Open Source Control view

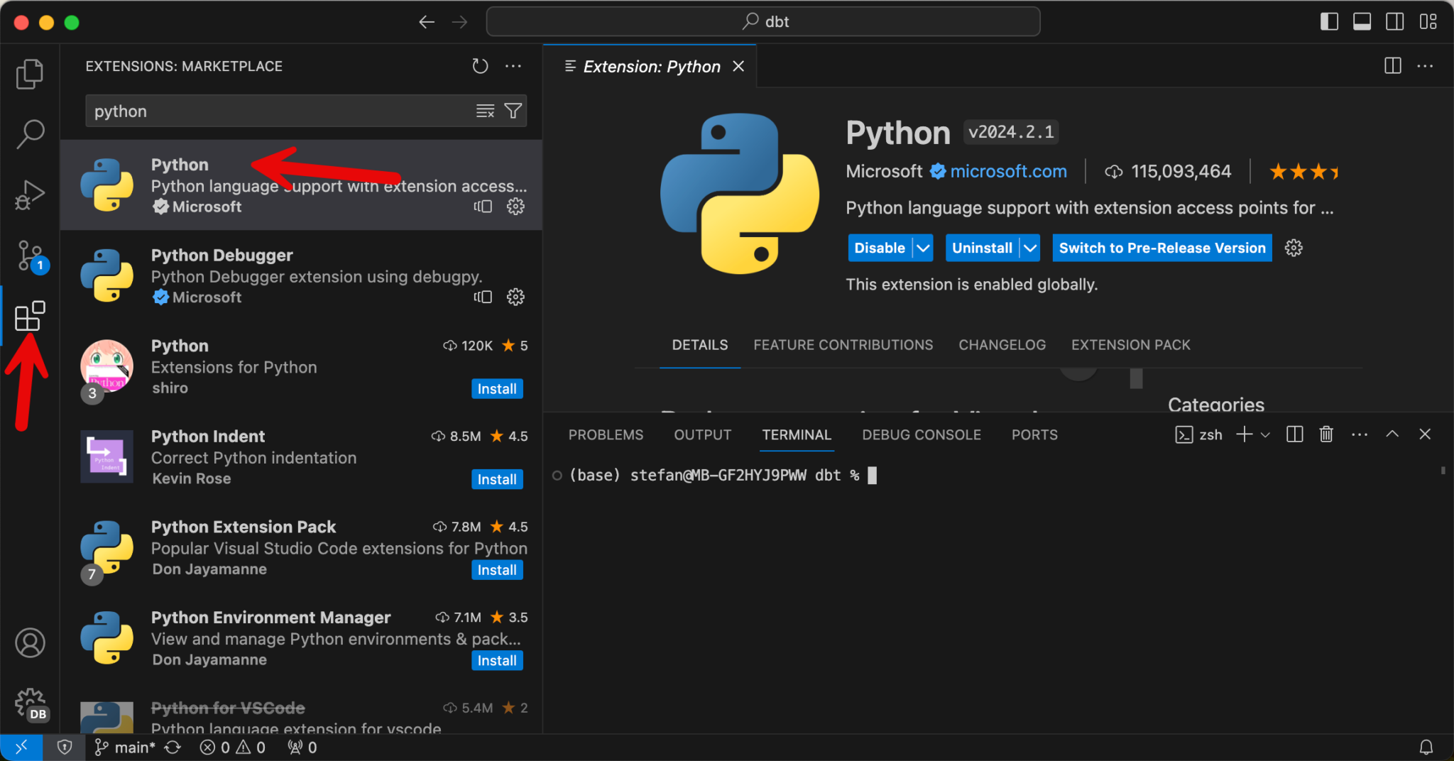pyautogui.click(x=30, y=256)
